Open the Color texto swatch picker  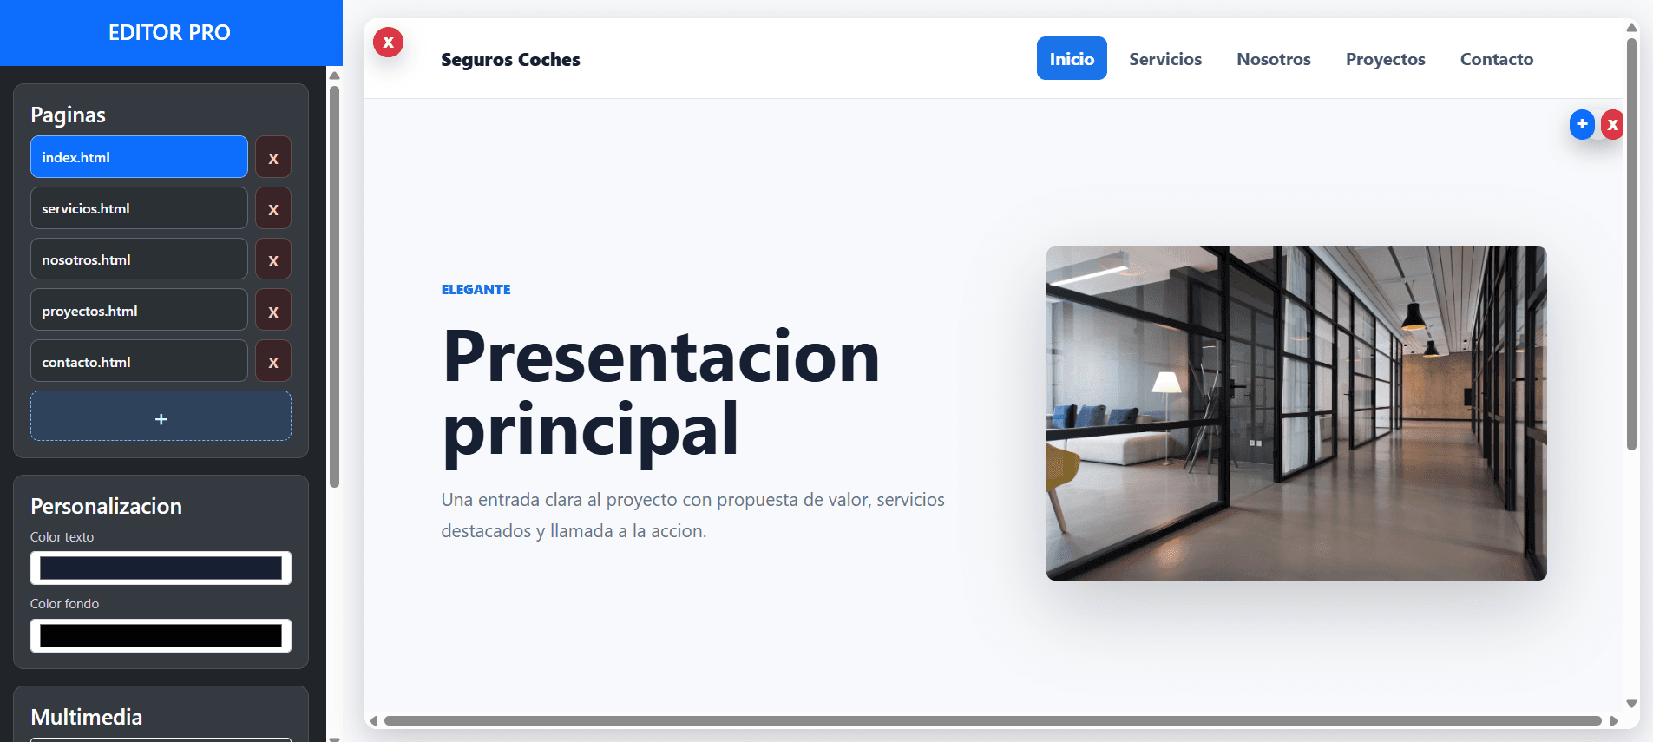[161, 568]
